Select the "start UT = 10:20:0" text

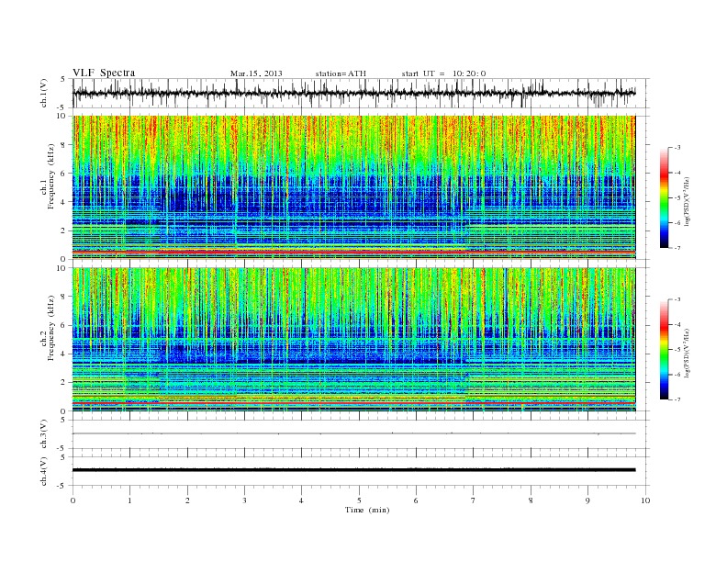click(x=443, y=73)
